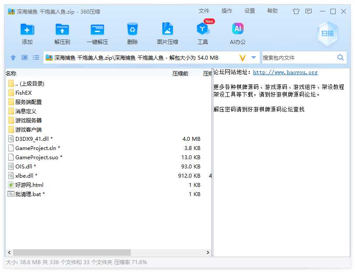Select the D3DX9_41.dll file icon

pos(11,139)
